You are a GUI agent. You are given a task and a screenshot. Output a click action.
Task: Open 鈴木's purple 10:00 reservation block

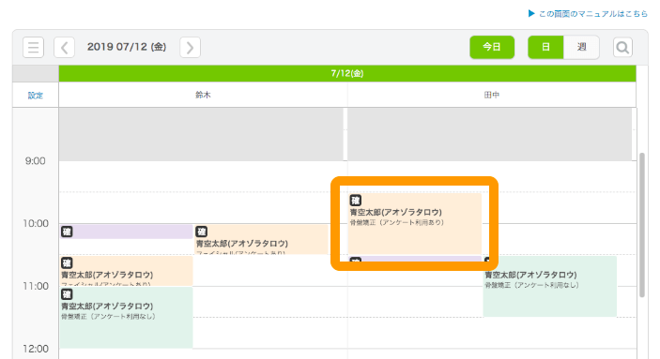pos(127,232)
